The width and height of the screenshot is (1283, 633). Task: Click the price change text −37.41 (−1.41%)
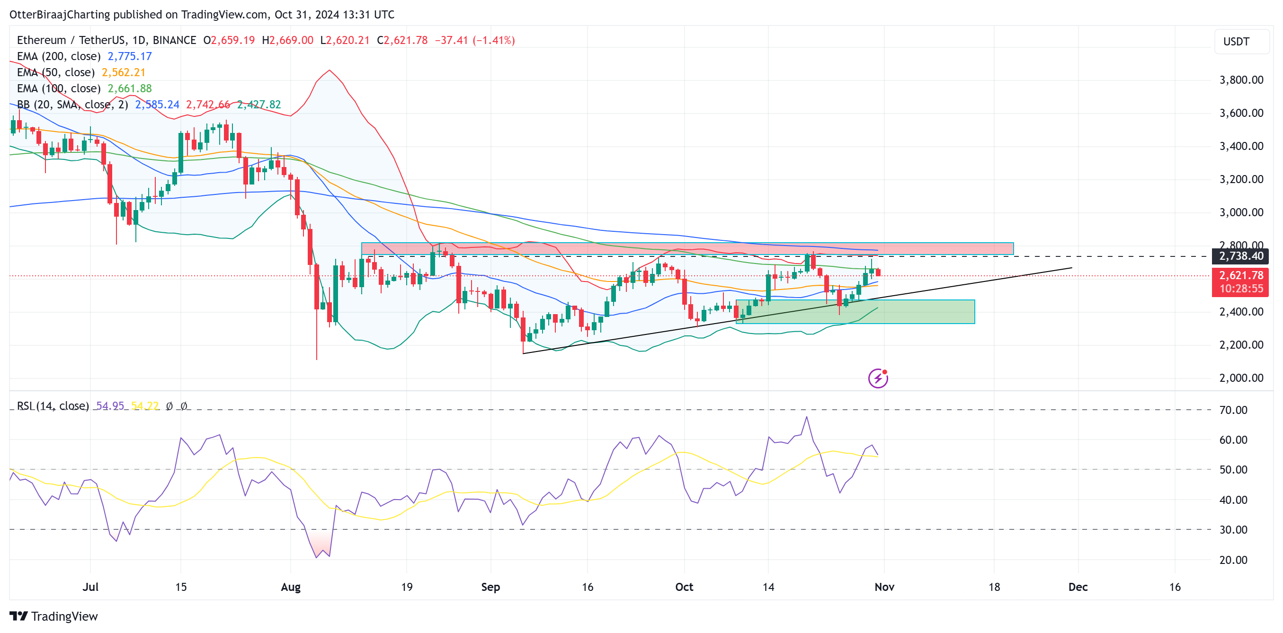click(475, 40)
